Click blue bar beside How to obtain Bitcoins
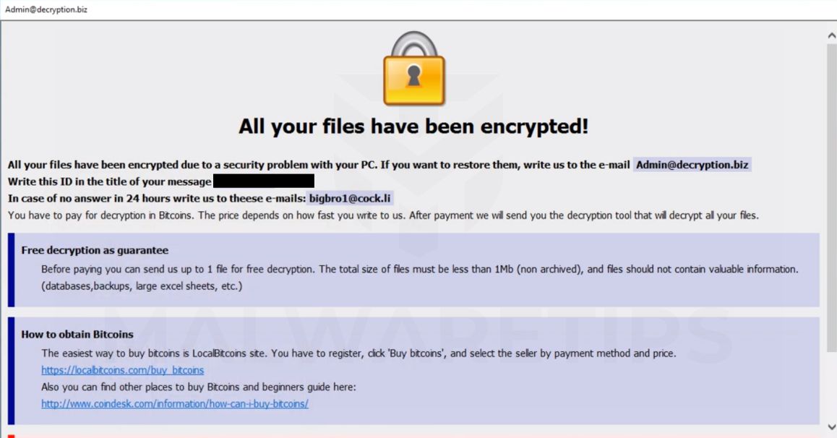Viewport: 837px width, 438px height. [x=11, y=370]
